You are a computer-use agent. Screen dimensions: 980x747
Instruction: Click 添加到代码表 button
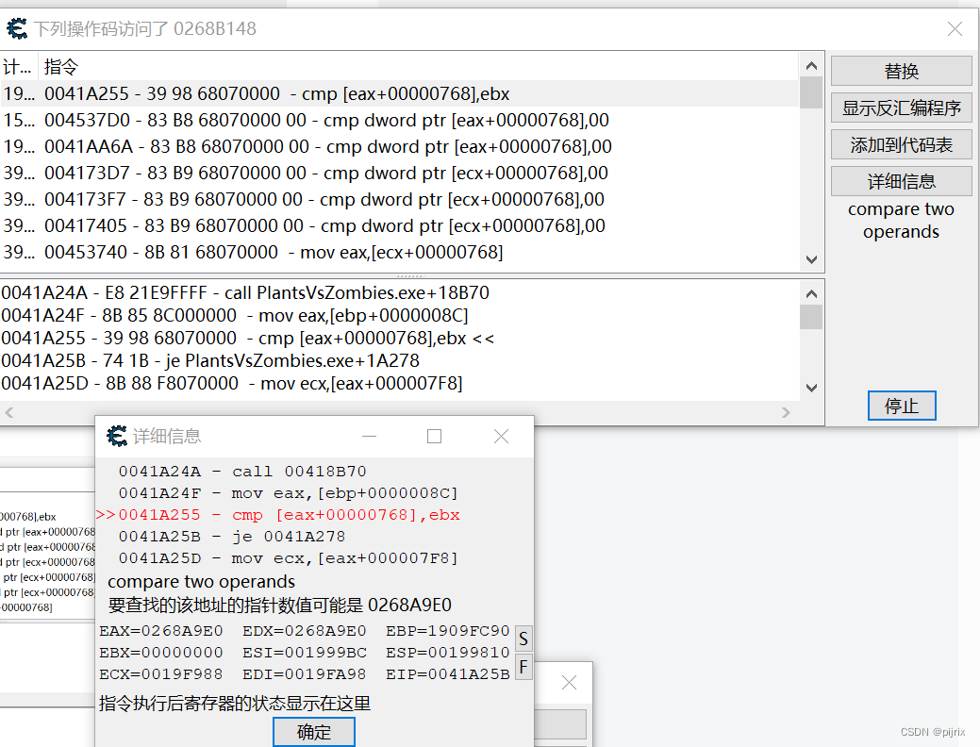902,145
